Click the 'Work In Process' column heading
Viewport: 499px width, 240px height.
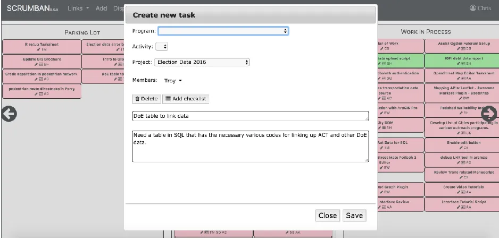pyautogui.click(x=426, y=32)
